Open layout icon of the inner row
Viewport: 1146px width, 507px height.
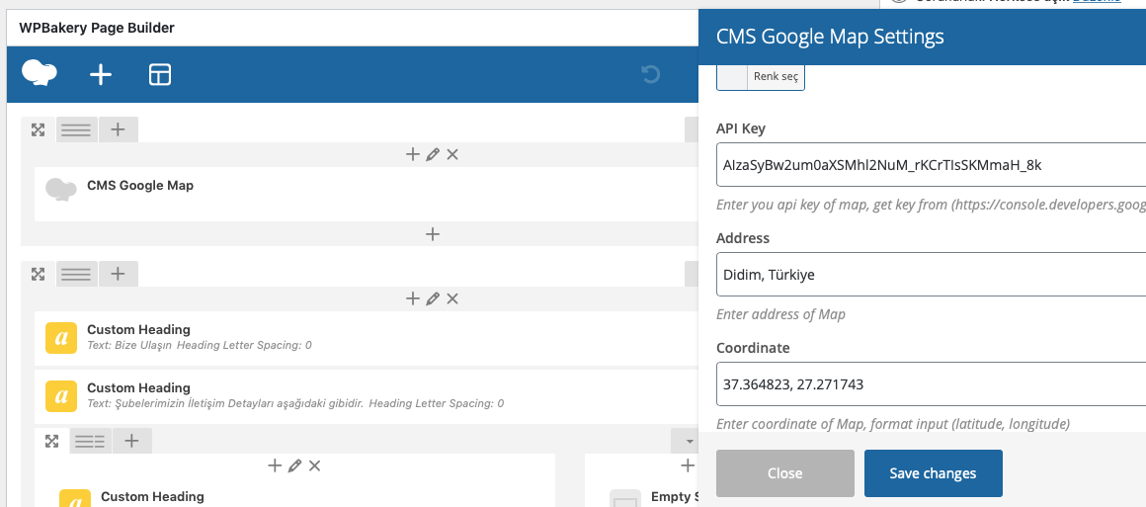click(x=91, y=441)
